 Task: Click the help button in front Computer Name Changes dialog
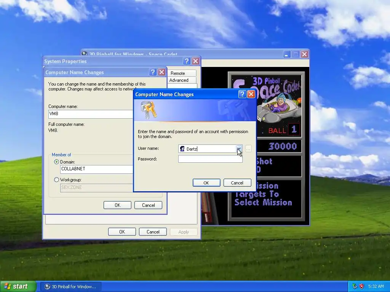pos(242,94)
